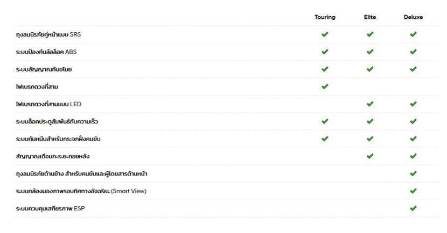Click Elite checkmark for สัญญาณเตือนกะระยะถอยหลัง row
Viewport: 447px width, 233px height.
pyautogui.click(x=370, y=156)
